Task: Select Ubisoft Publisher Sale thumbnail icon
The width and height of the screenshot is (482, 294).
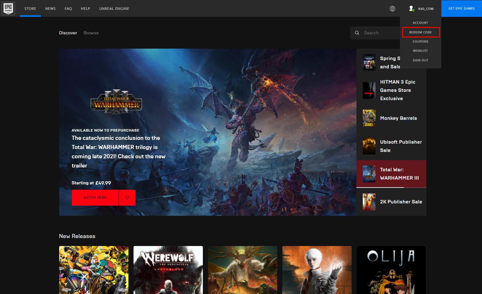Action: coord(369,146)
